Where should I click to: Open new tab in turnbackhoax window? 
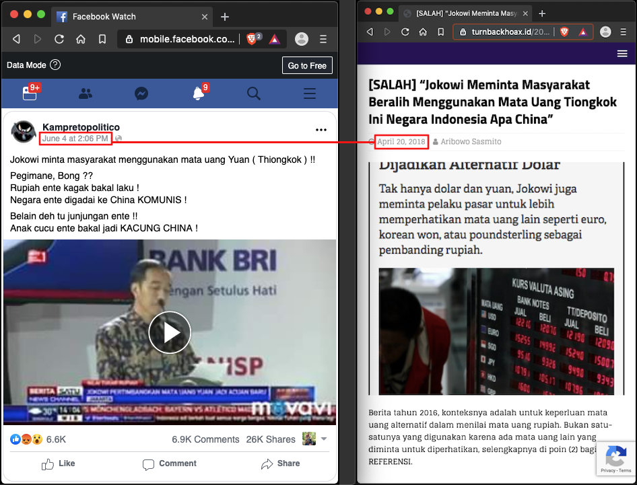[x=542, y=13]
